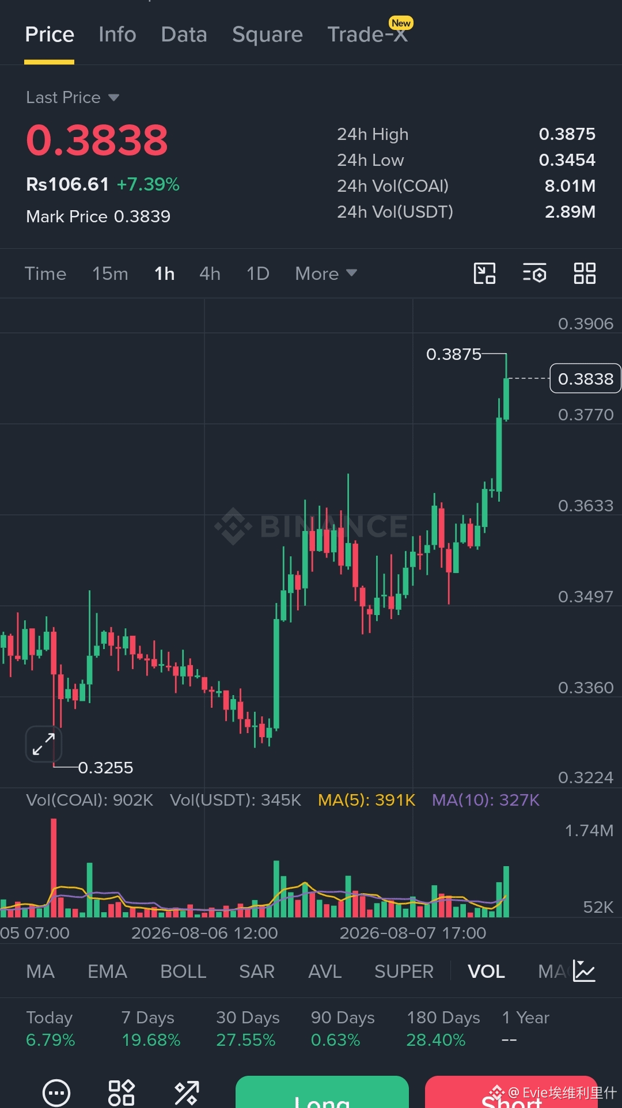Toggle the MA indicator
The height and width of the screenshot is (1108, 622).
pyautogui.click(x=40, y=972)
